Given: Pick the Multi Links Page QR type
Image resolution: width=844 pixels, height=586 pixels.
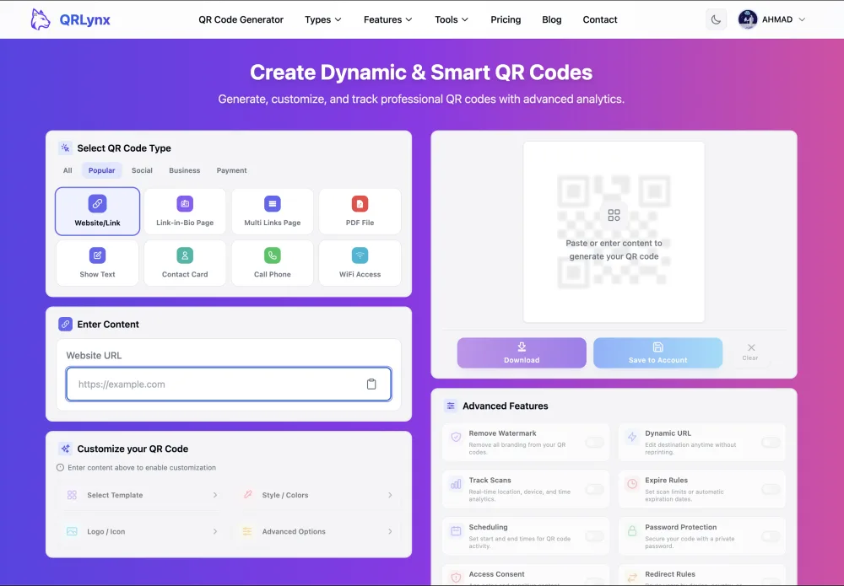Looking at the screenshot, I should (x=272, y=210).
